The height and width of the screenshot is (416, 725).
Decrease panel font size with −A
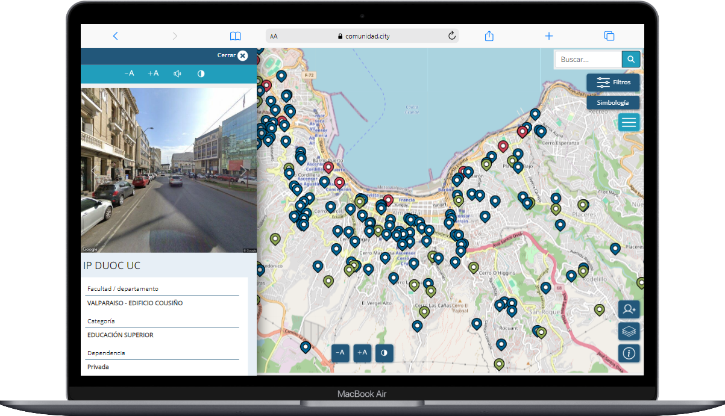click(129, 73)
